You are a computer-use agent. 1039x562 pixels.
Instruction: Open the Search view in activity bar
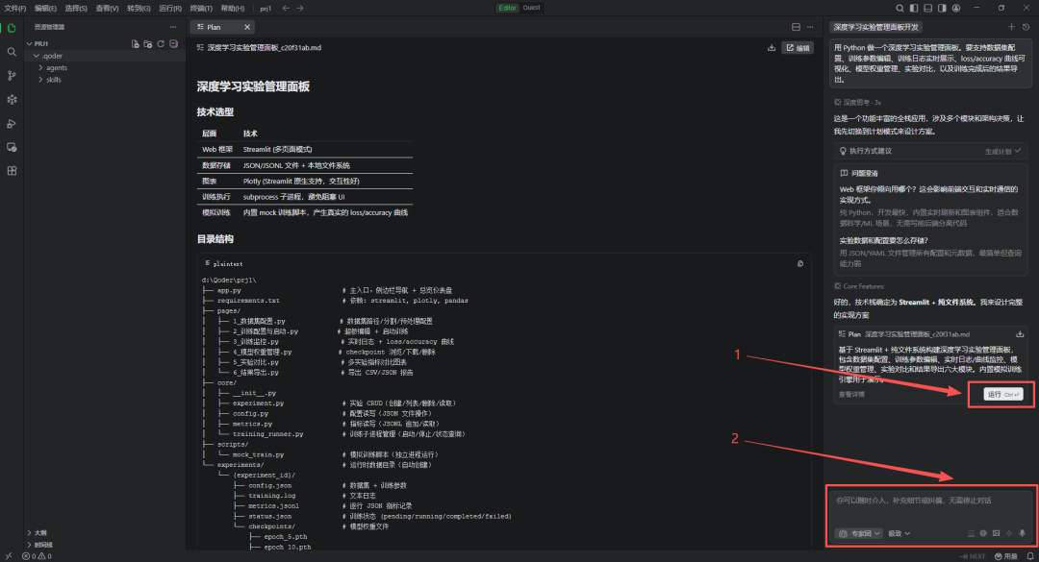click(12, 52)
